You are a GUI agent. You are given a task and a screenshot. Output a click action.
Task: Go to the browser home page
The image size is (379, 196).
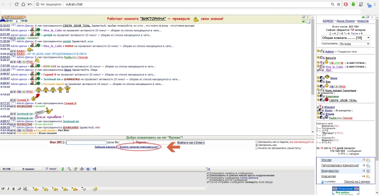23,4
